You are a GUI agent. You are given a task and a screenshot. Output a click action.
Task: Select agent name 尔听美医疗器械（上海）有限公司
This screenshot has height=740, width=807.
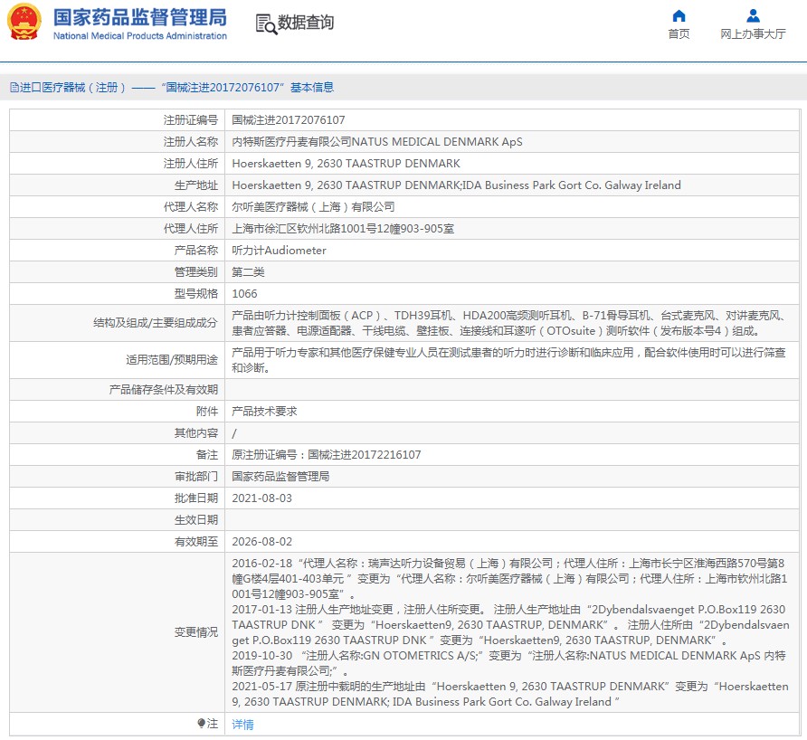pyautogui.click(x=313, y=207)
